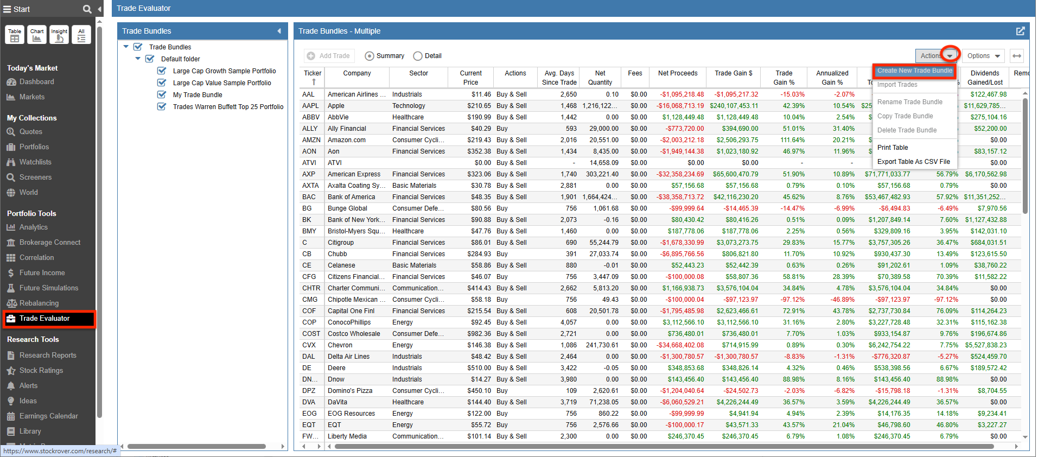Open Future Income tool

42,273
